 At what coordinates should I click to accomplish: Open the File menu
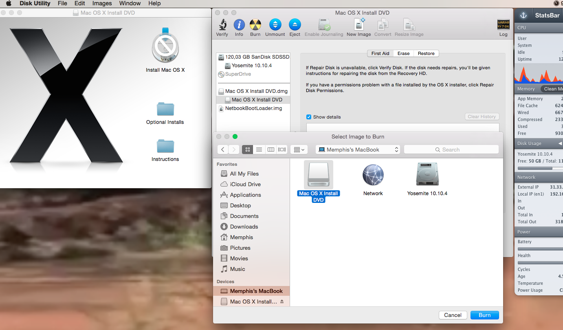(62, 3)
